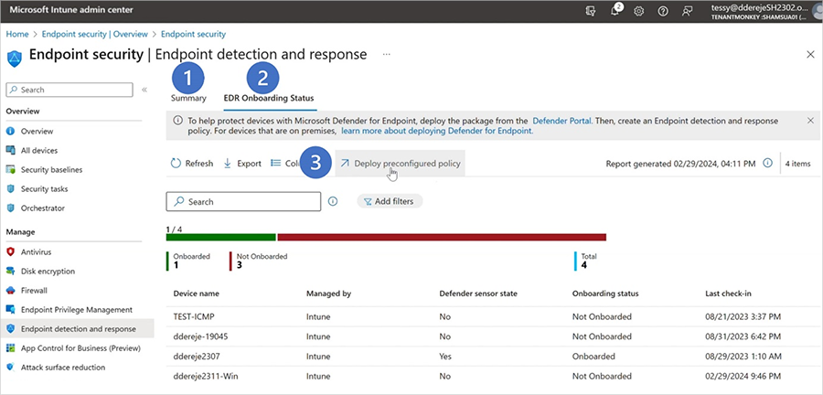The image size is (823, 395).
Task: Sort by Defender sensor state column
Action: click(478, 294)
